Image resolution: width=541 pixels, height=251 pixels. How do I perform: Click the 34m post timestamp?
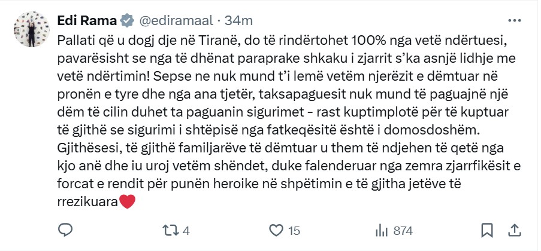(x=239, y=20)
